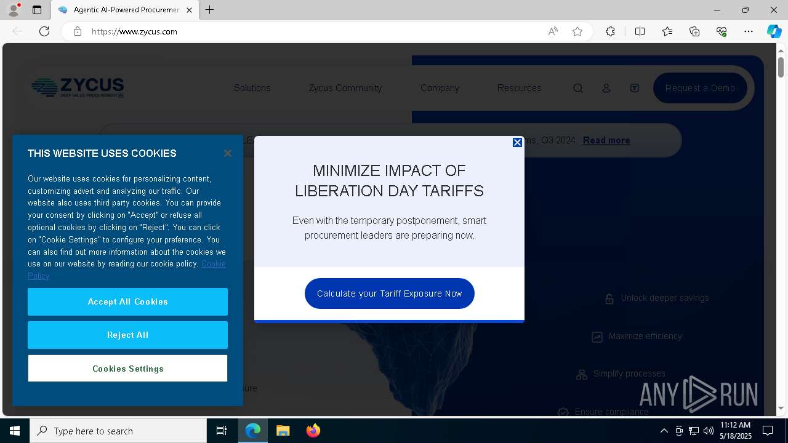This screenshot has width=788, height=443.
Task: Refresh the browser page
Action: (44, 31)
